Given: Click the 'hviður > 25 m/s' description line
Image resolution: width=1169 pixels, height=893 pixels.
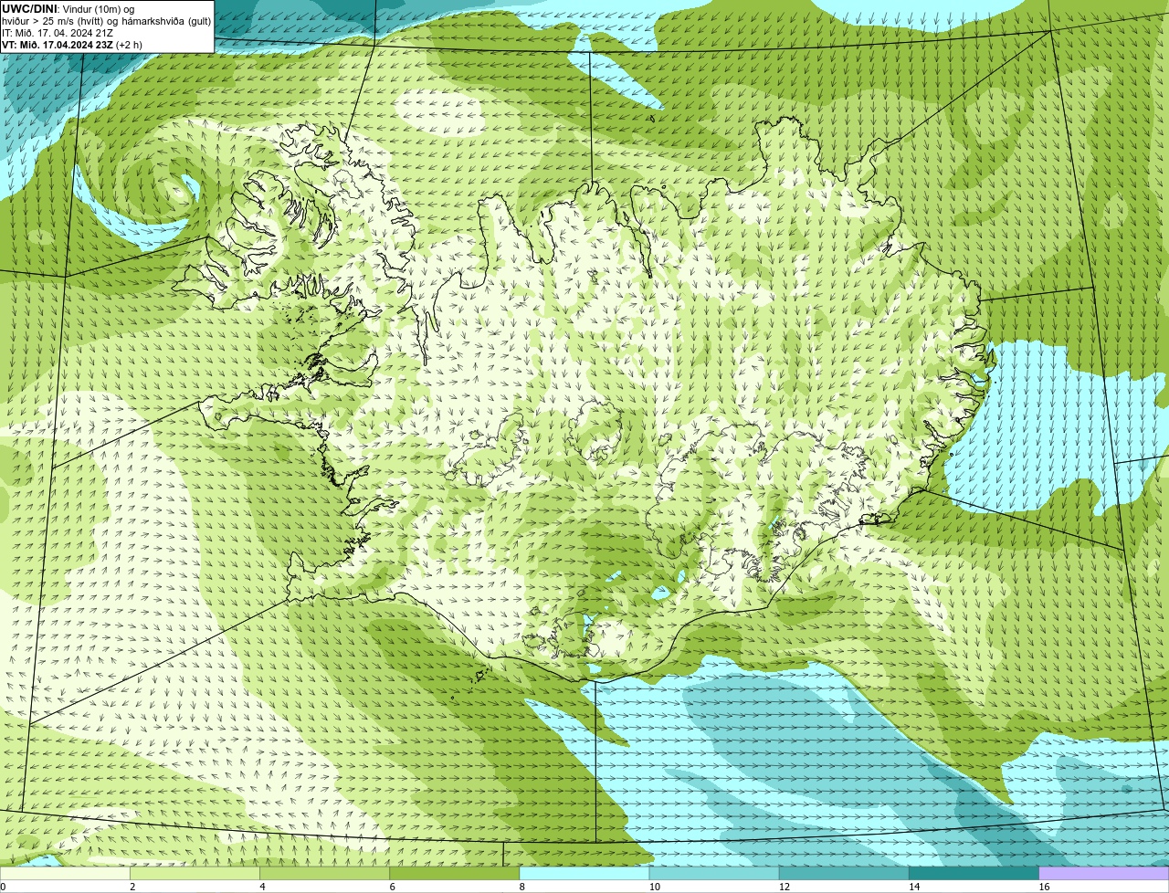Looking at the screenshot, I should pyautogui.click(x=107, y=21).
